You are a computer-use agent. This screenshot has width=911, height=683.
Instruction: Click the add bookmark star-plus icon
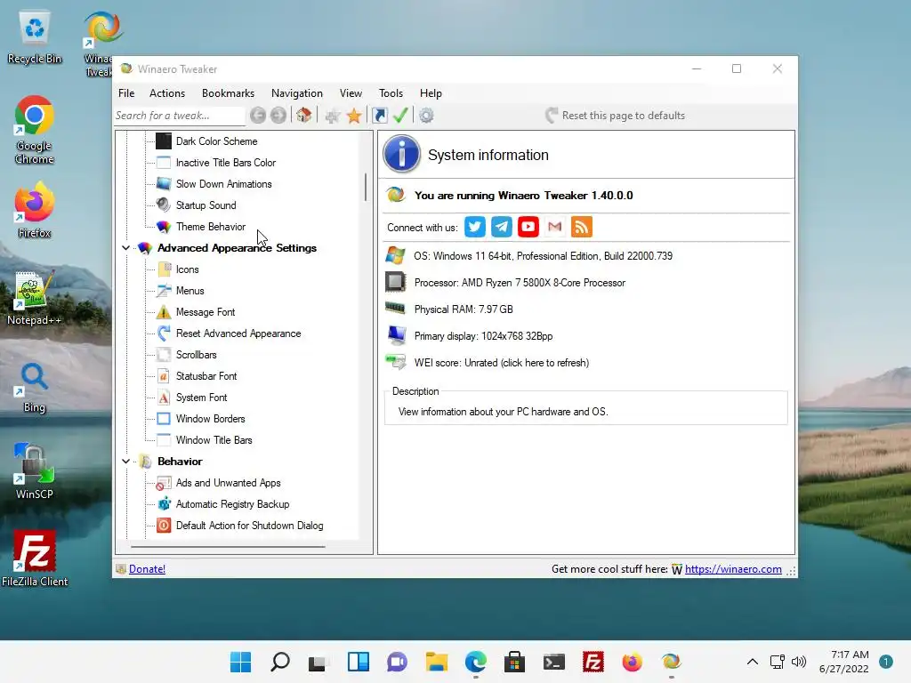[x=333, y=116]
